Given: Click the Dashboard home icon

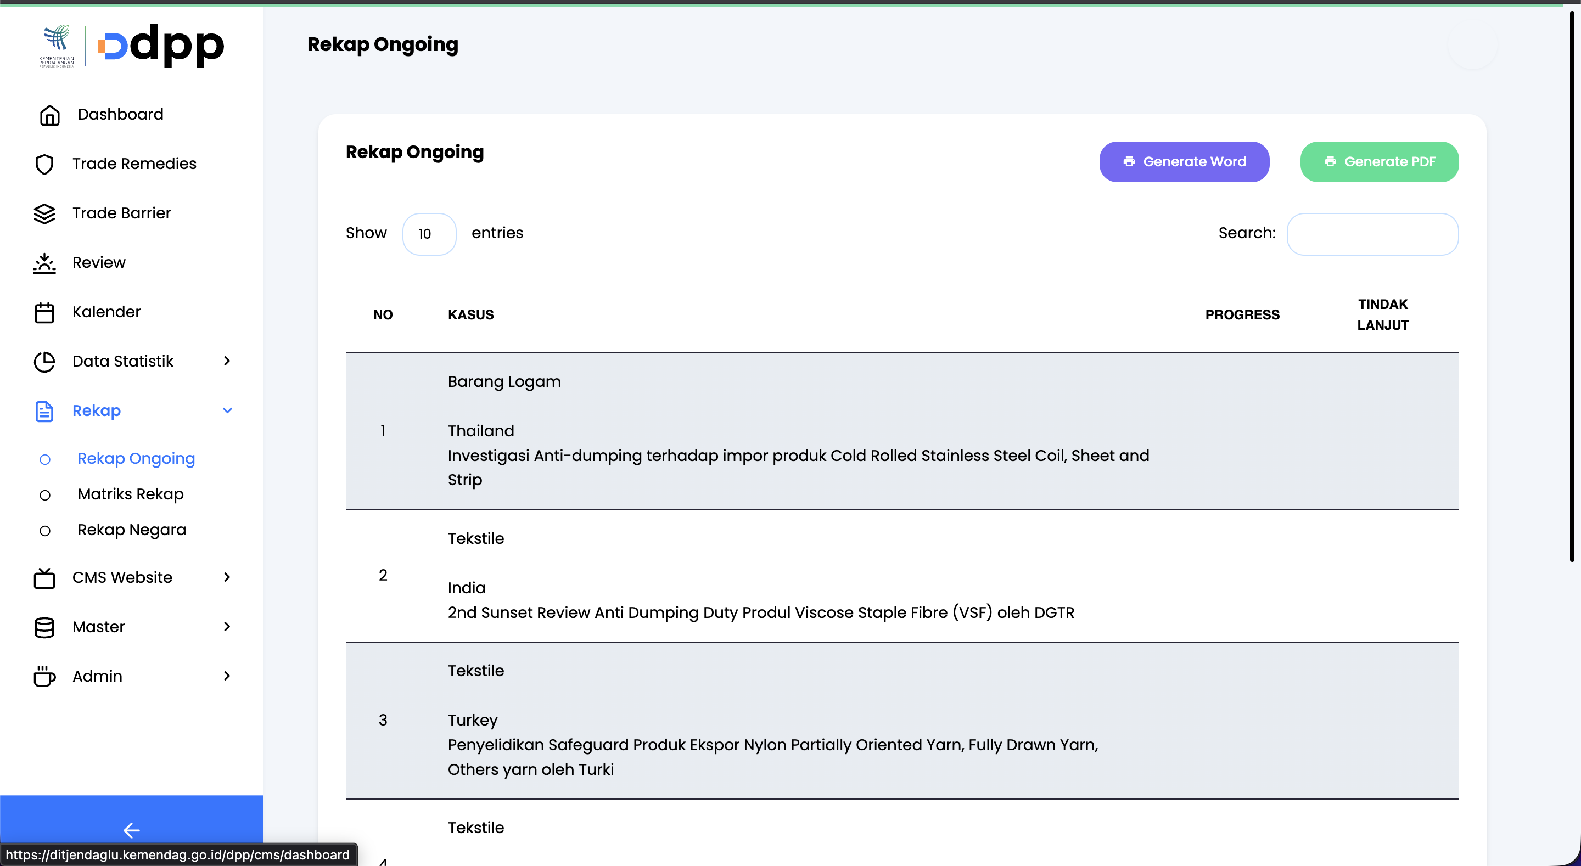Looking at the screenshot, I should tap(50, 115).
